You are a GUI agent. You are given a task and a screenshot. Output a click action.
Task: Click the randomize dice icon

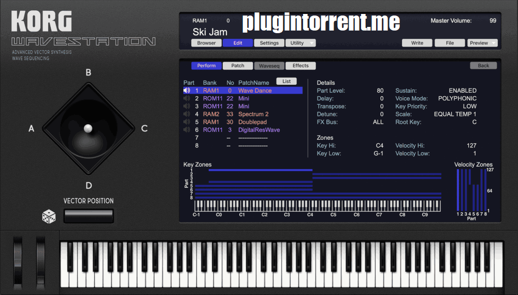[x=49, y=216]
